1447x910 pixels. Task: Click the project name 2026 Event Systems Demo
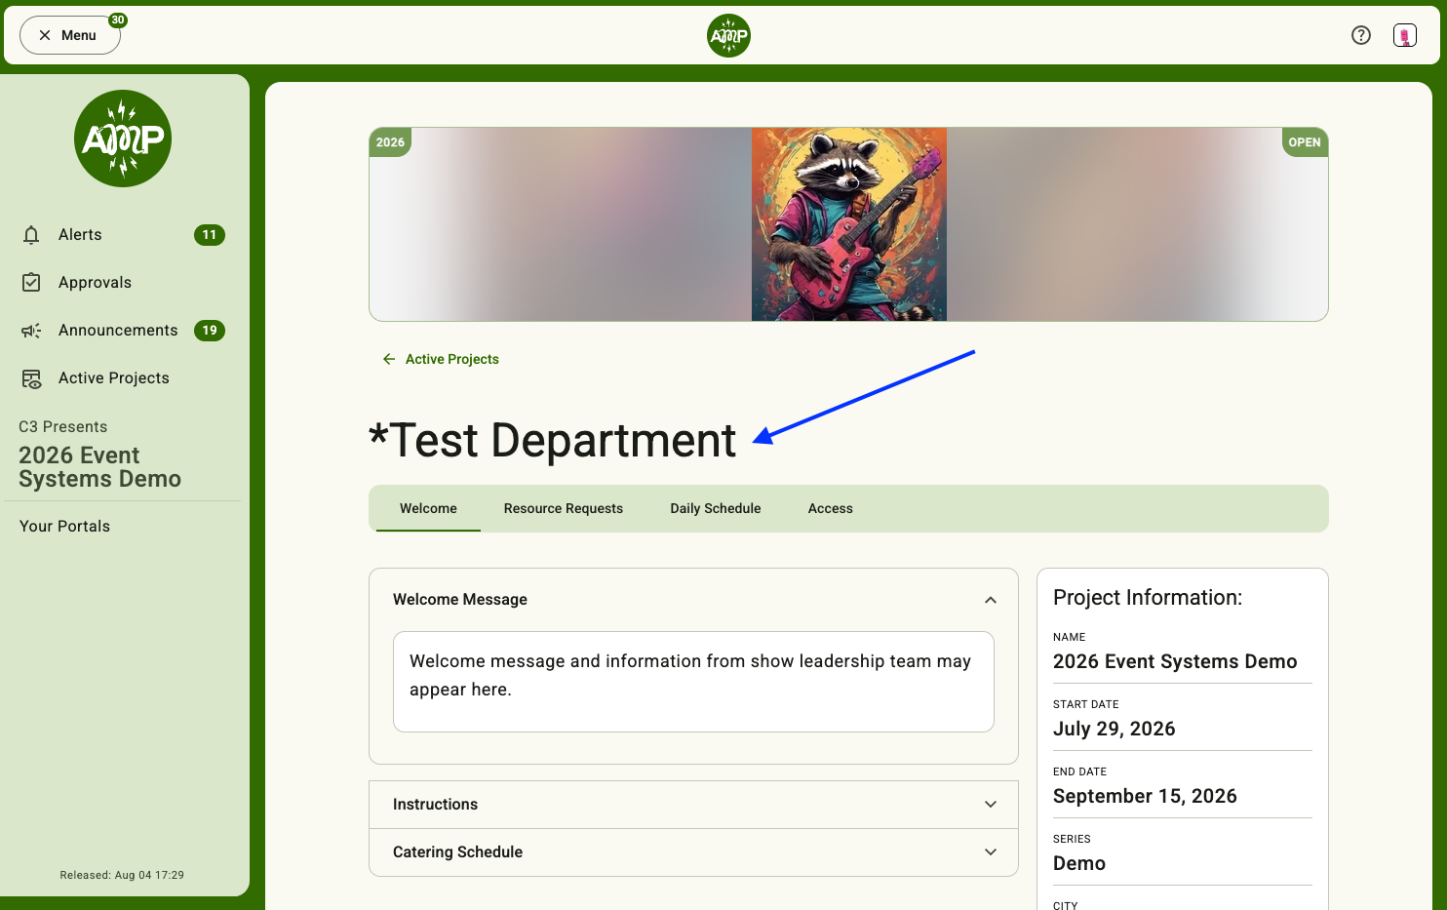(1175, 662)
